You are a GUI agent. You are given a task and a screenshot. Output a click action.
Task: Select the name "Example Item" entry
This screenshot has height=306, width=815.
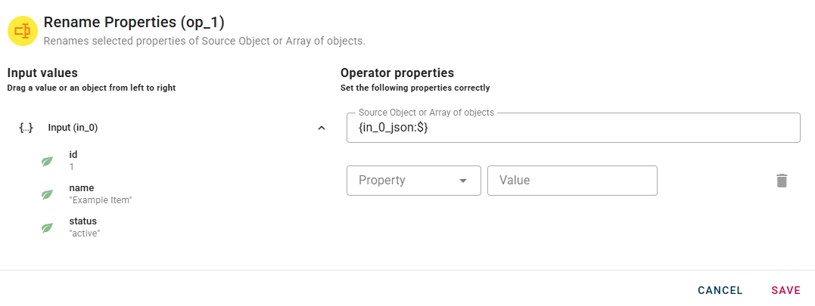coord(101,193)
